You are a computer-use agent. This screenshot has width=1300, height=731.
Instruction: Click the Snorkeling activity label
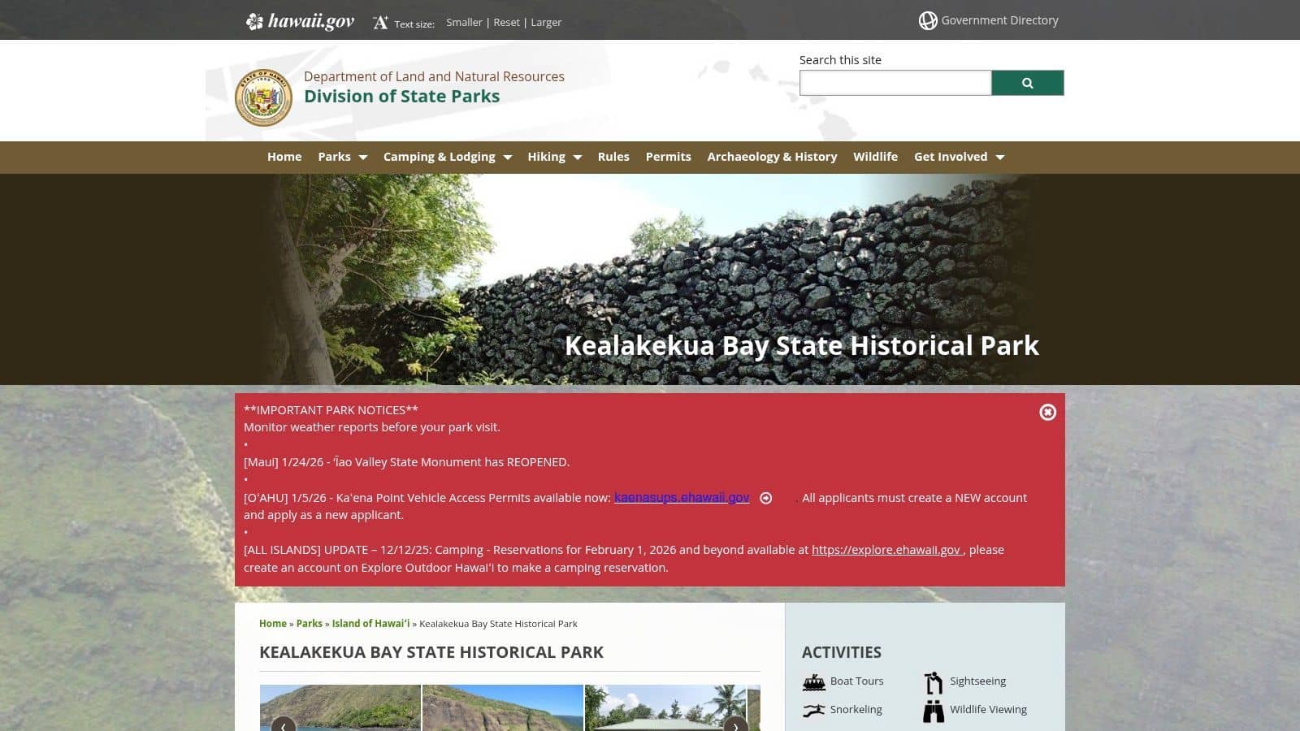(x=856, y=710)
